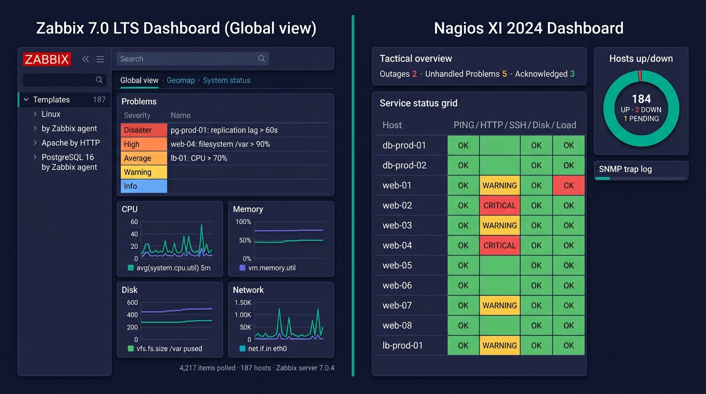Click Outages 2 in Tactical overview

click(399, 74)
